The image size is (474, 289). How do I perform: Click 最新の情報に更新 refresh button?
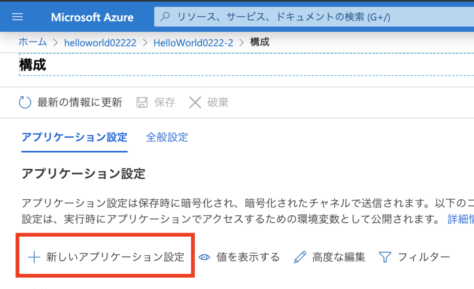tap(70, 102)
